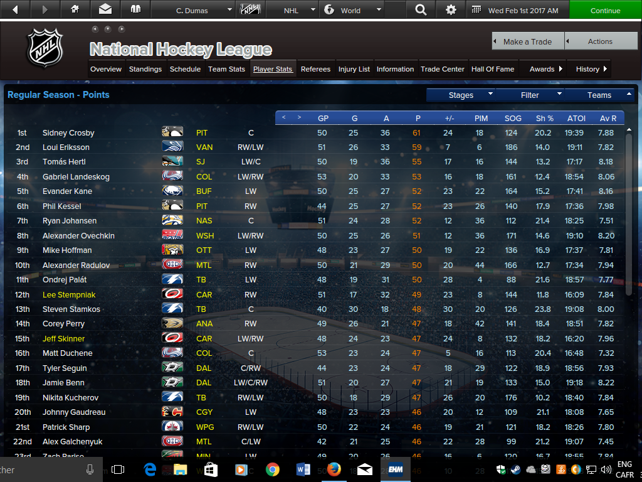Click the Flames logo in Johnny Gaudreau's row

click(172, 412)
